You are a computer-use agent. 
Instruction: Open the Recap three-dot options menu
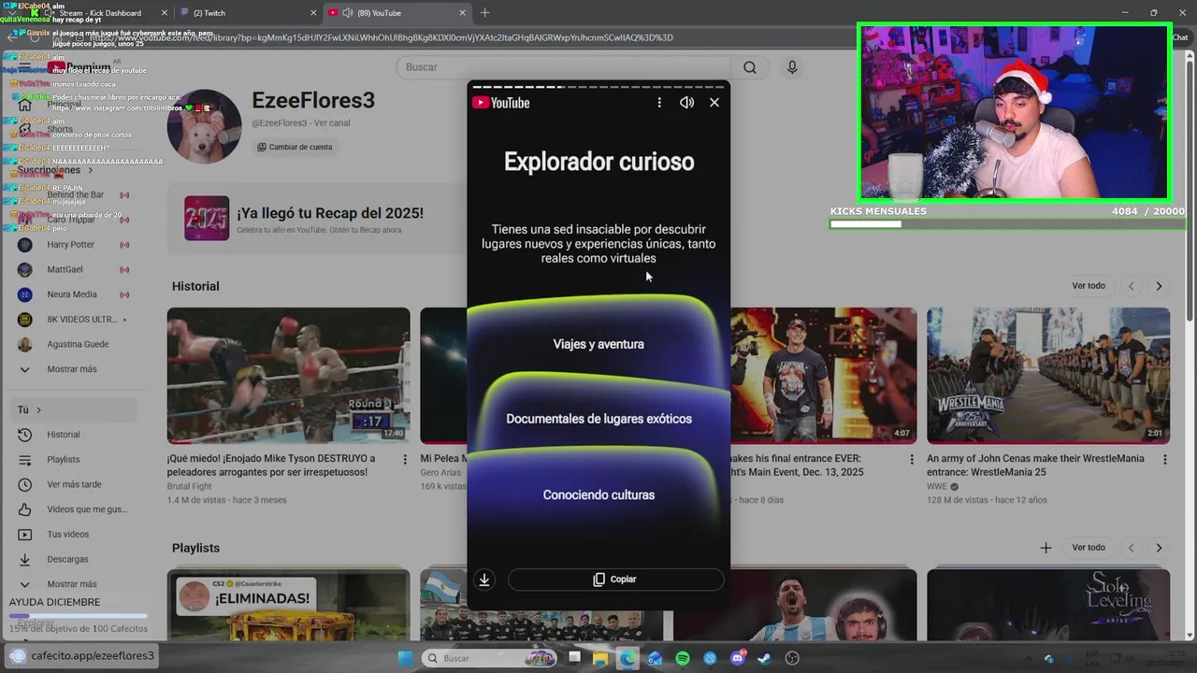[x=659, y=103]
